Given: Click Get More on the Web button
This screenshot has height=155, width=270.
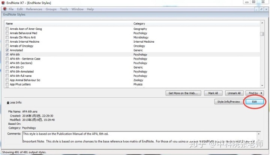Looking at the screenshot, I should click(x=183, y=93).
